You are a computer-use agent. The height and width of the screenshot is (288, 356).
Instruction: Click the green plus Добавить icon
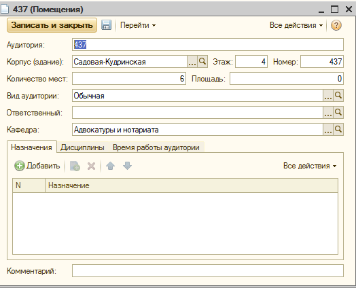click(x=20, y=166)
